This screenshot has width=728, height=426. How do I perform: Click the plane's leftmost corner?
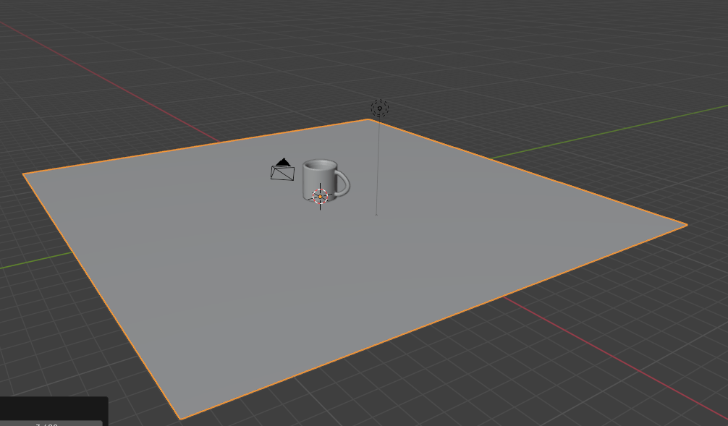(24, 174)
